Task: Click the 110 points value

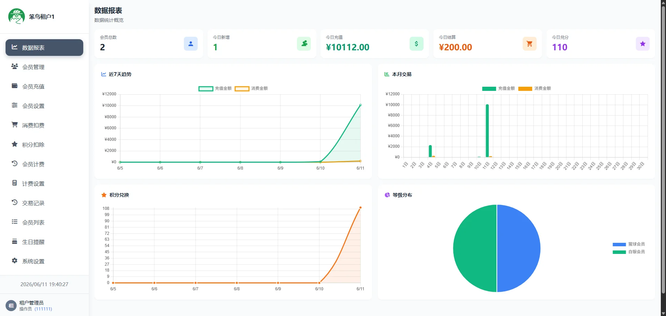Action: [x=560, y=47]
